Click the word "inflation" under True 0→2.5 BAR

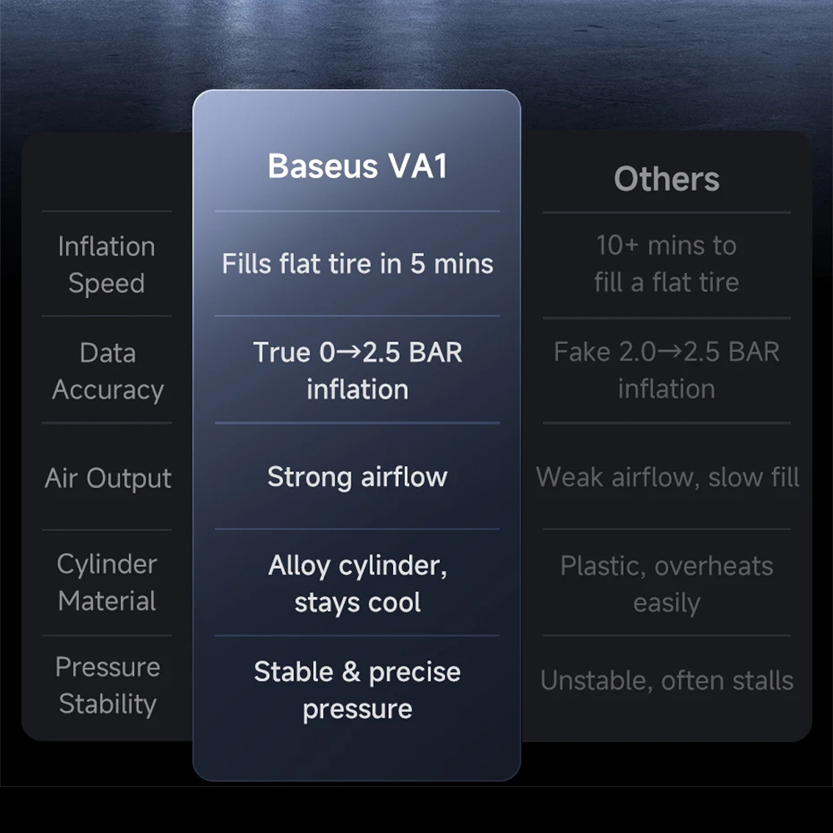357,390
